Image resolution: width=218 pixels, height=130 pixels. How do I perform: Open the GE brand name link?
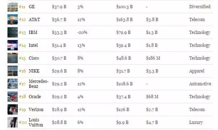pos(32,7)
